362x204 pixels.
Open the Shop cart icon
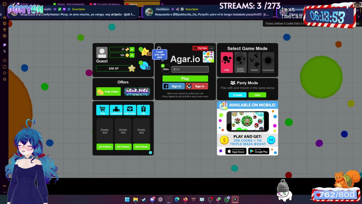(x=102, y=110)
